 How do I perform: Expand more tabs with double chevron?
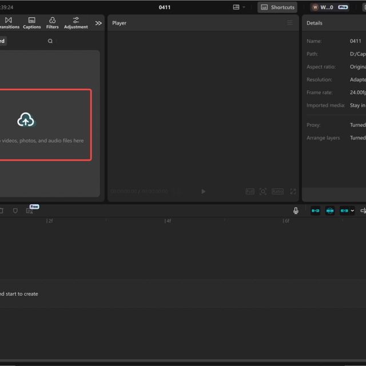click(98, 23)
